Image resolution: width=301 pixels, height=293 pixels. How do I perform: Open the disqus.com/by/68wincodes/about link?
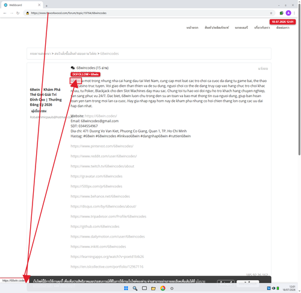104,206
